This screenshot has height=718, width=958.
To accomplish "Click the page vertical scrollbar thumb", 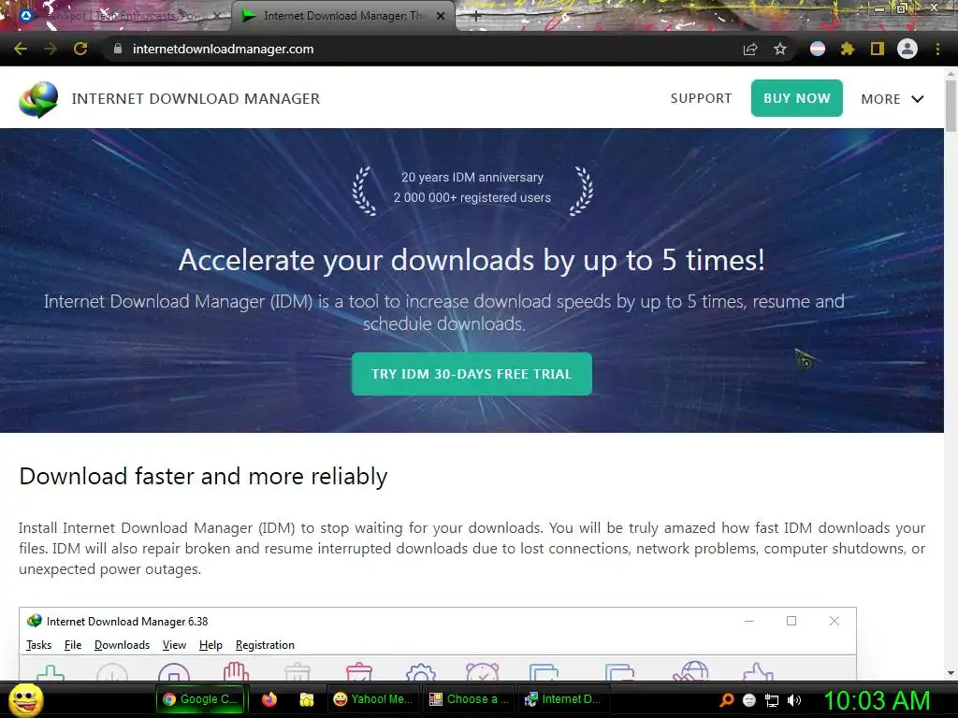I will point(951,105).
